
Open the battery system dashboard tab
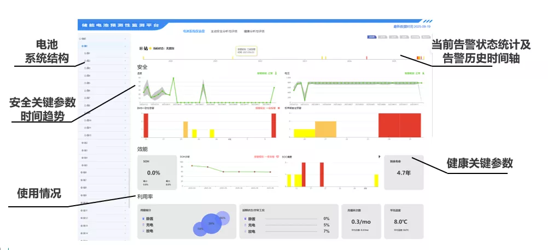193,31
